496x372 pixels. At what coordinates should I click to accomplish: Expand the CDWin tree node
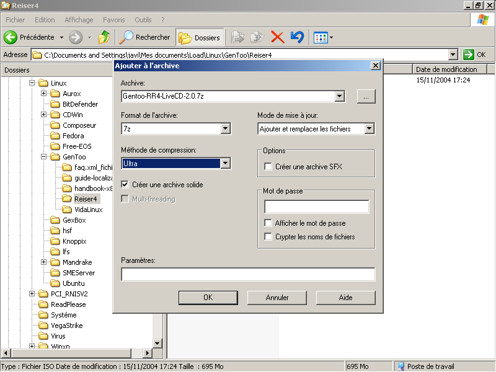[x=43, y=115]
